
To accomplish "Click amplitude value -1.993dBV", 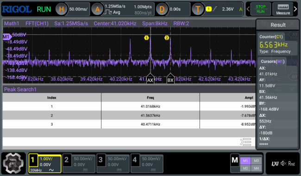I will click(x=248, y=107).
